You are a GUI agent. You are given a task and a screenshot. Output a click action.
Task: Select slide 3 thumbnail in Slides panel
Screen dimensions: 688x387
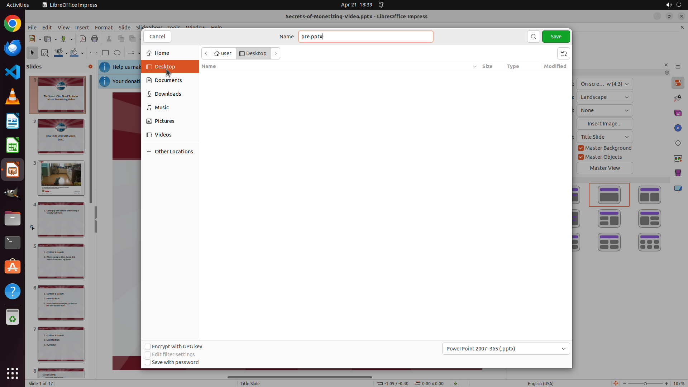click(x=61, y=178)
